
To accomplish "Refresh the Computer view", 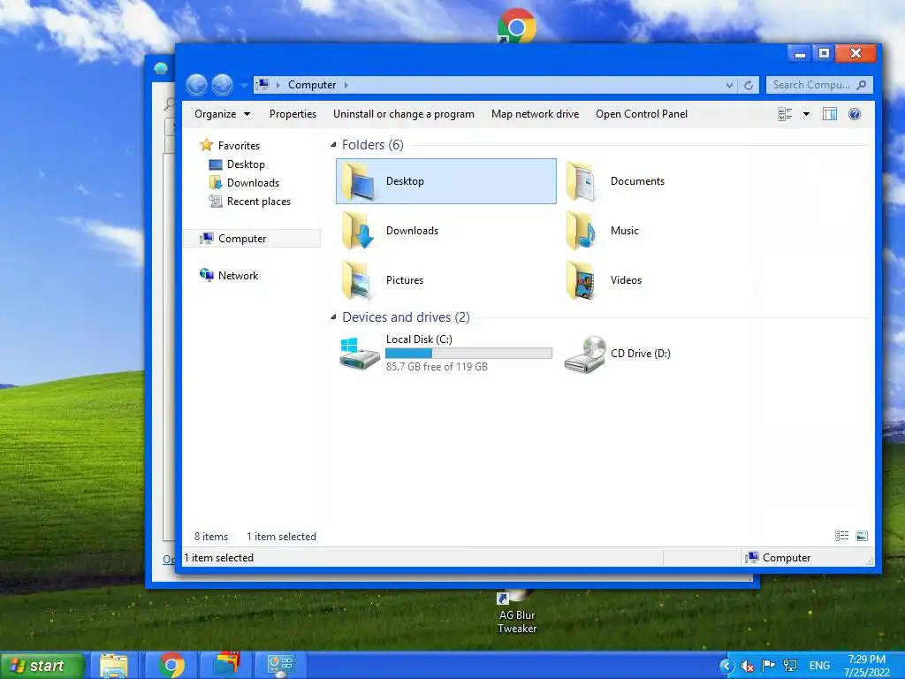I will click(749, 86).
